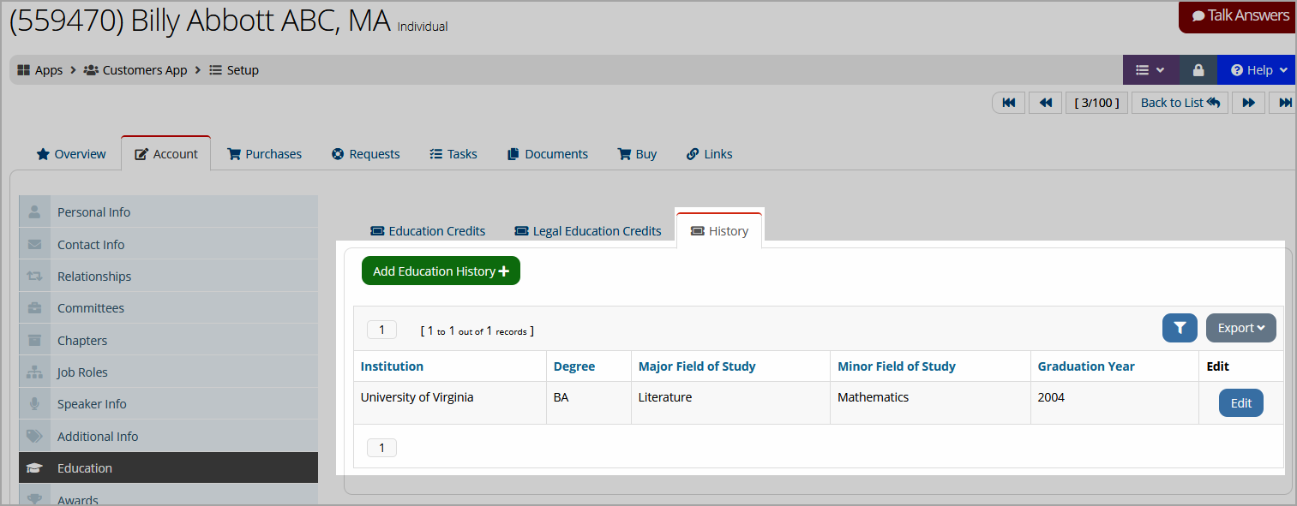
Task: Advance to next record fast-forward icon
Action: (x=1249, y=103)
